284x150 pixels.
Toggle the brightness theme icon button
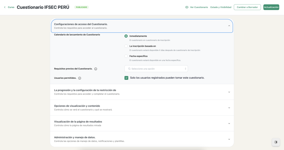point(276,142)
